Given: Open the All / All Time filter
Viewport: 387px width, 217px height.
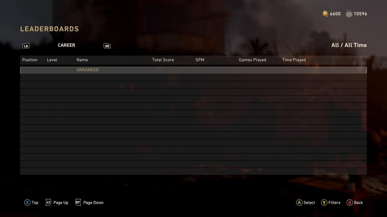Looking at the screenshot, I should (349, 45).
